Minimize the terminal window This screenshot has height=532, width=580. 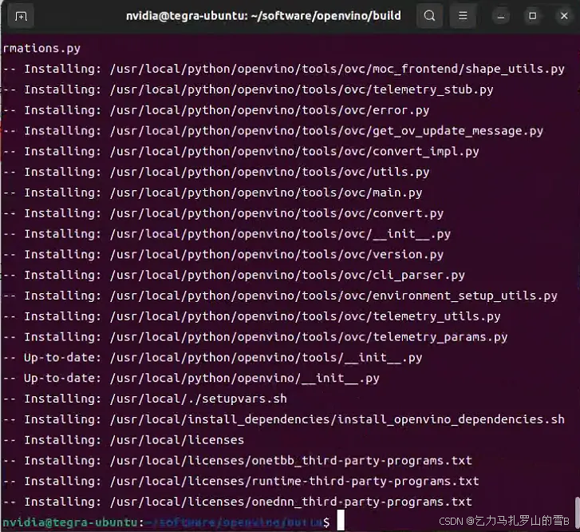coord(501,16)
